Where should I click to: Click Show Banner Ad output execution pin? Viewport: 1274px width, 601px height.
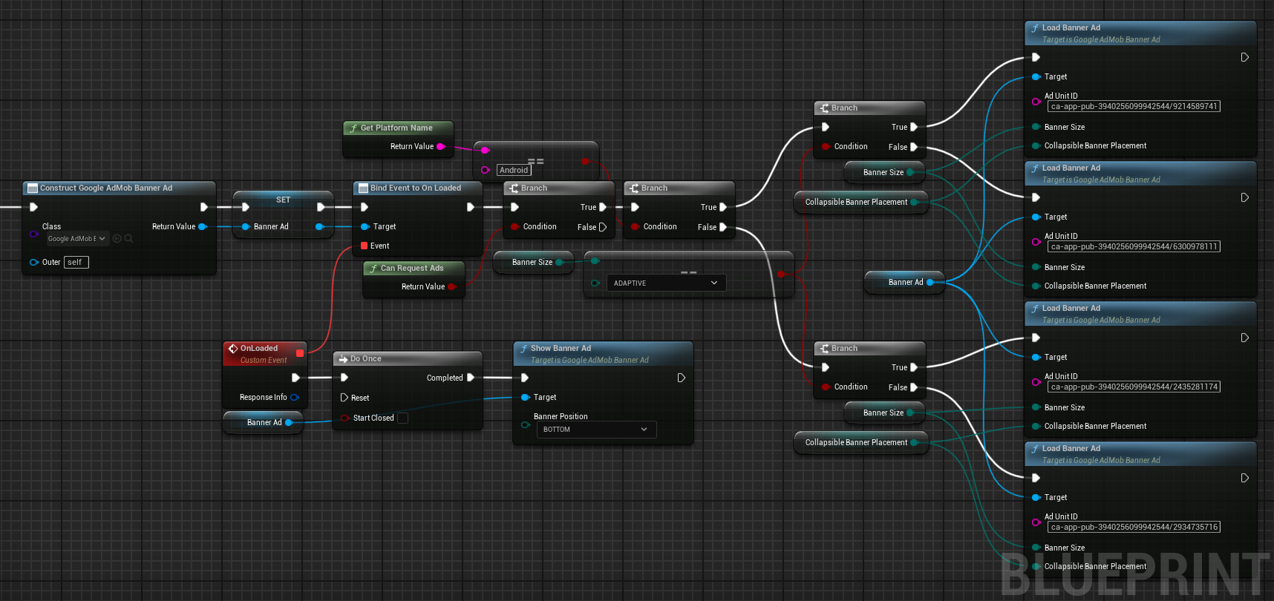click(681, 378)
